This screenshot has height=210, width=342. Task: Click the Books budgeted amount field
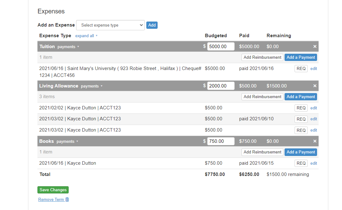click(221, 141)
